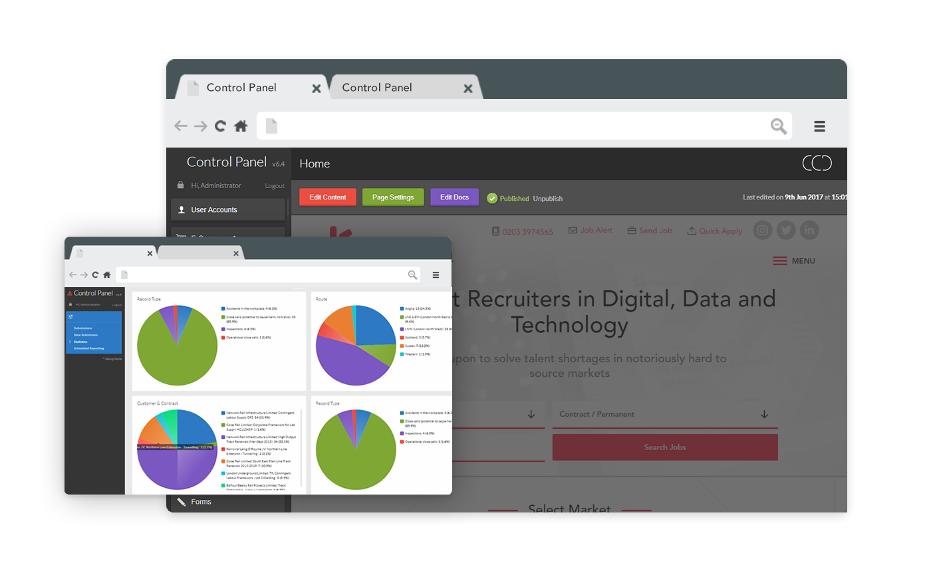This screenshot has height=561, width=931.
Task: Click blue Anglia legend swatch in Route chart
Action: point(402,308)
